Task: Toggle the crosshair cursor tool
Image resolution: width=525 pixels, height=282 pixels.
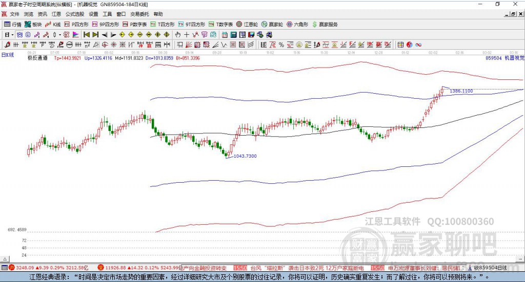Action: click(x=187, y=35)
